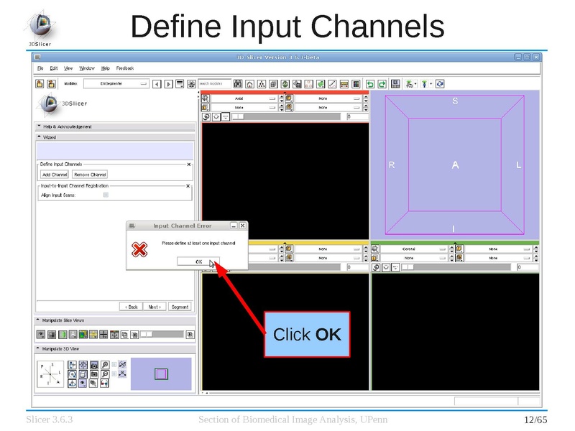Click the home module icon in toolbar
The width and height of the screenshot is (575, 431).
[x=249, y=84]
